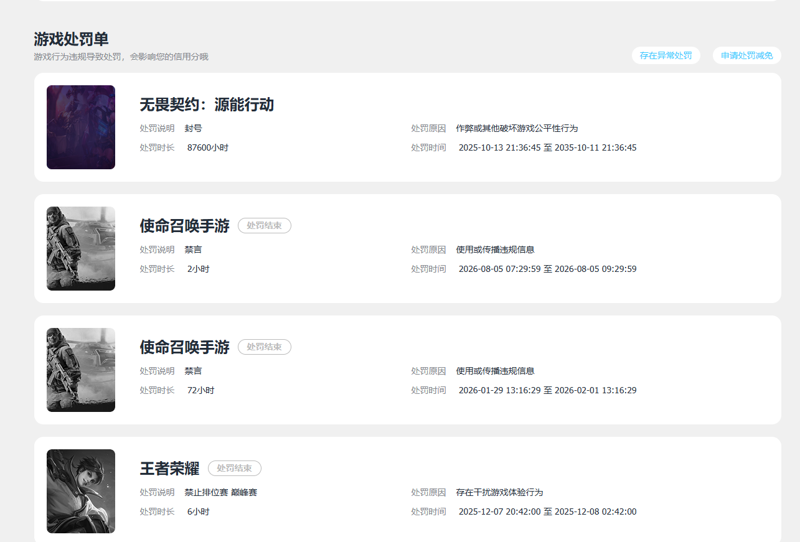800x542 pixels.
Task: Click the 2025-12-07 20:42:00 penalty time range
Action: (547, 512)
